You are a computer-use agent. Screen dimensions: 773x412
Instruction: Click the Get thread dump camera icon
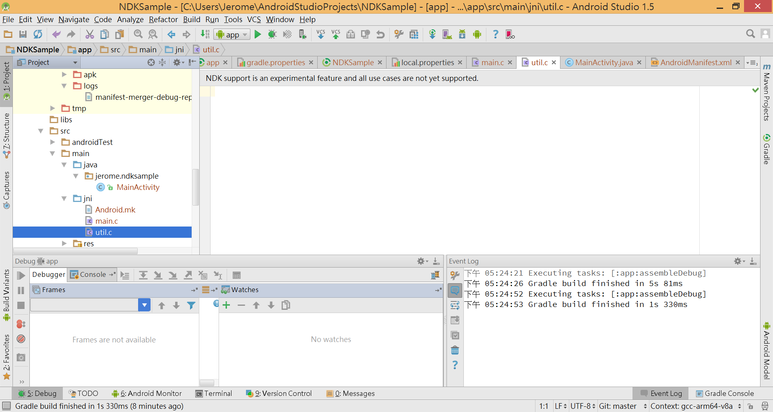click(x=21, y=357)
